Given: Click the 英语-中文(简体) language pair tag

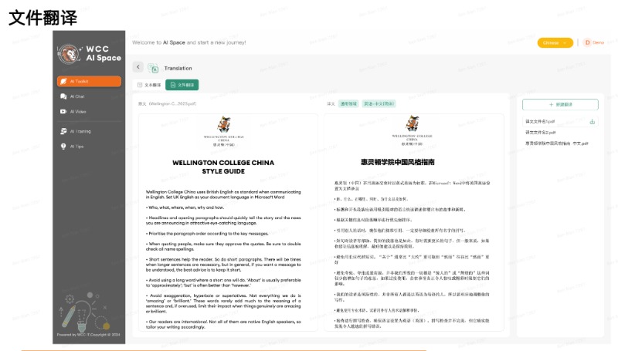Looking at the screenshot, I should pos(380,103).
